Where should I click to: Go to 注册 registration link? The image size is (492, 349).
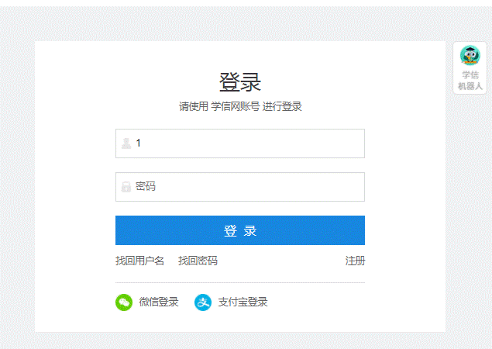point(355,261)
